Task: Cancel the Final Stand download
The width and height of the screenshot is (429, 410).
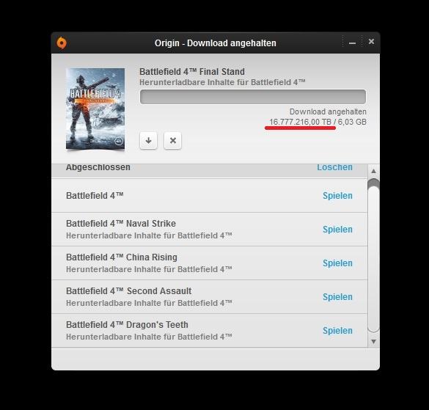Action: [x=172, y=141]
